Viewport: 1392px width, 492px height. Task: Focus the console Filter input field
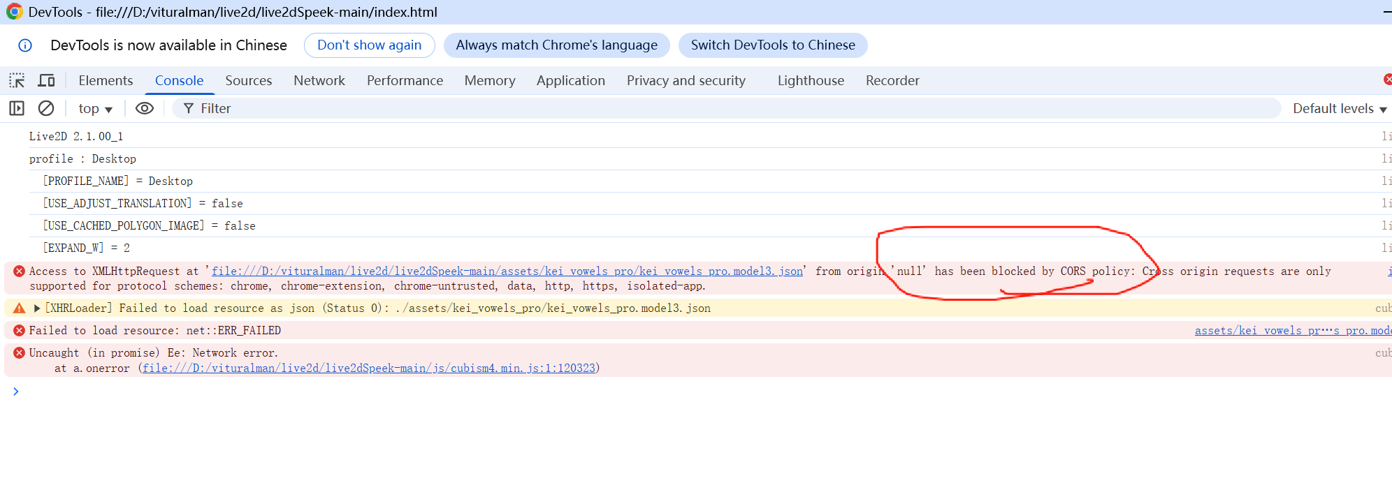coord(727,108)
